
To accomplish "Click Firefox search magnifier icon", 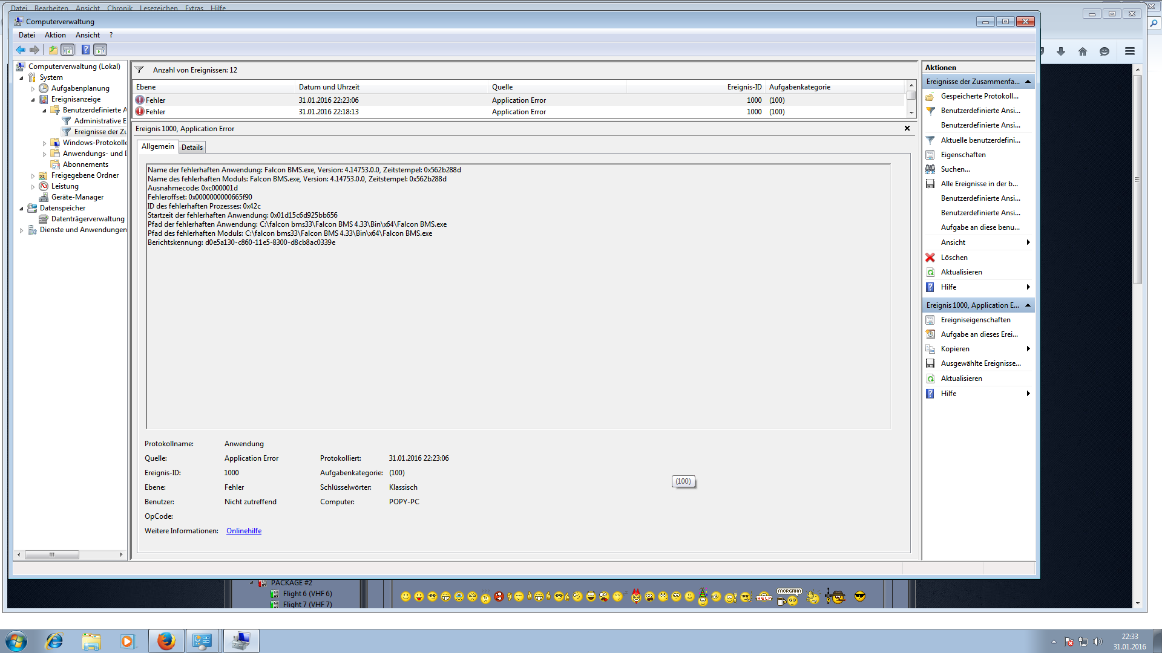I will tap(1154, 24).
